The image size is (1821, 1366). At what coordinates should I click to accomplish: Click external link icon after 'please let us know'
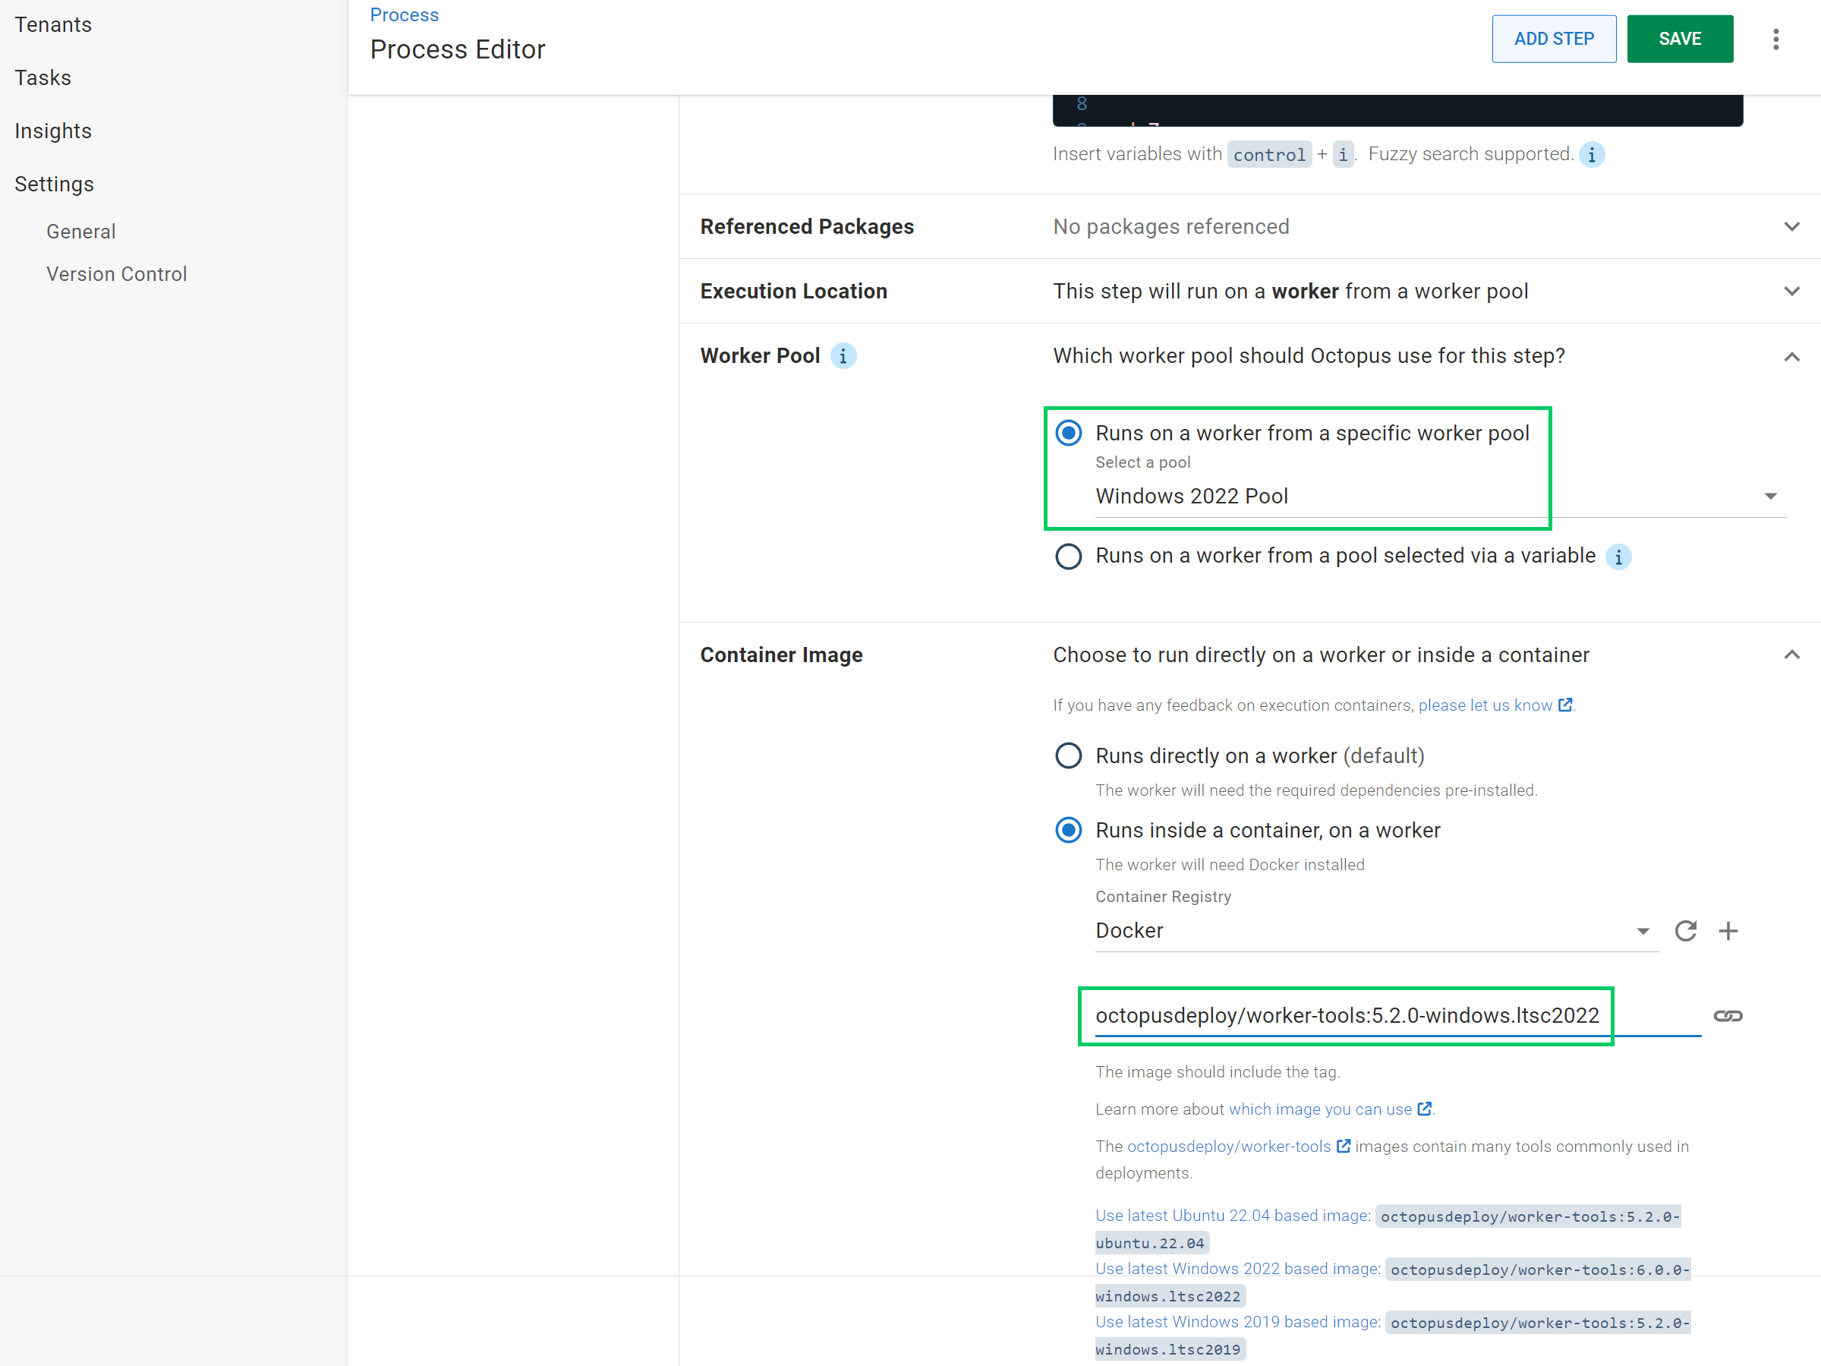pyautogui.click(x=1565, y=705)
